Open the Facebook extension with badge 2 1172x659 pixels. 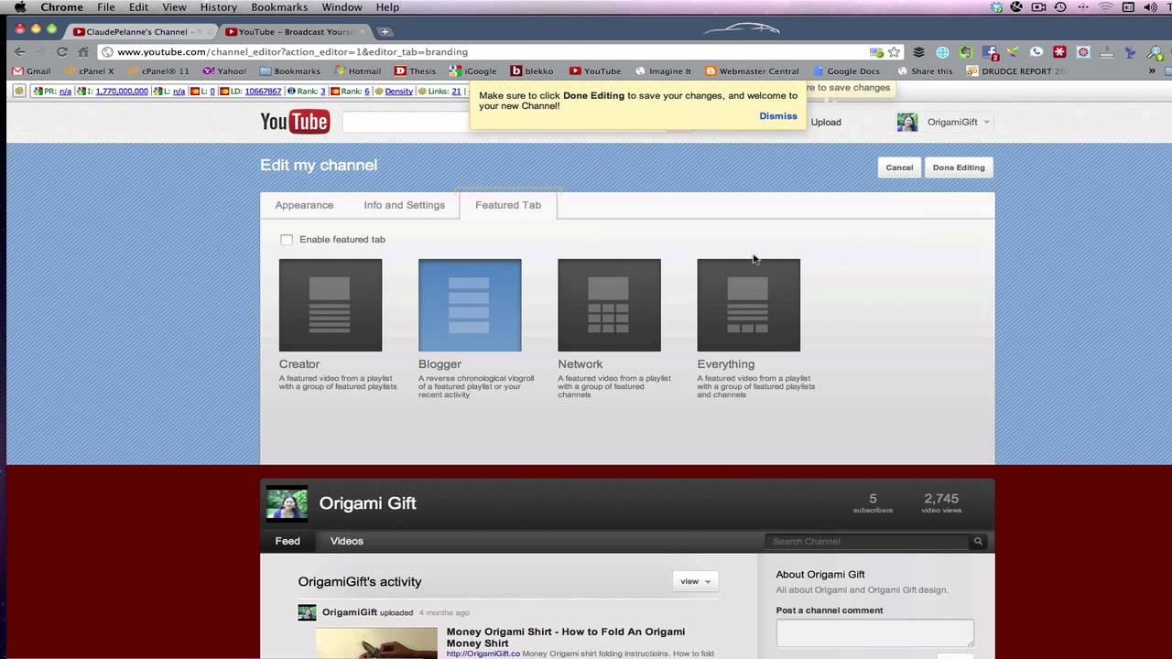coord(990,53)
